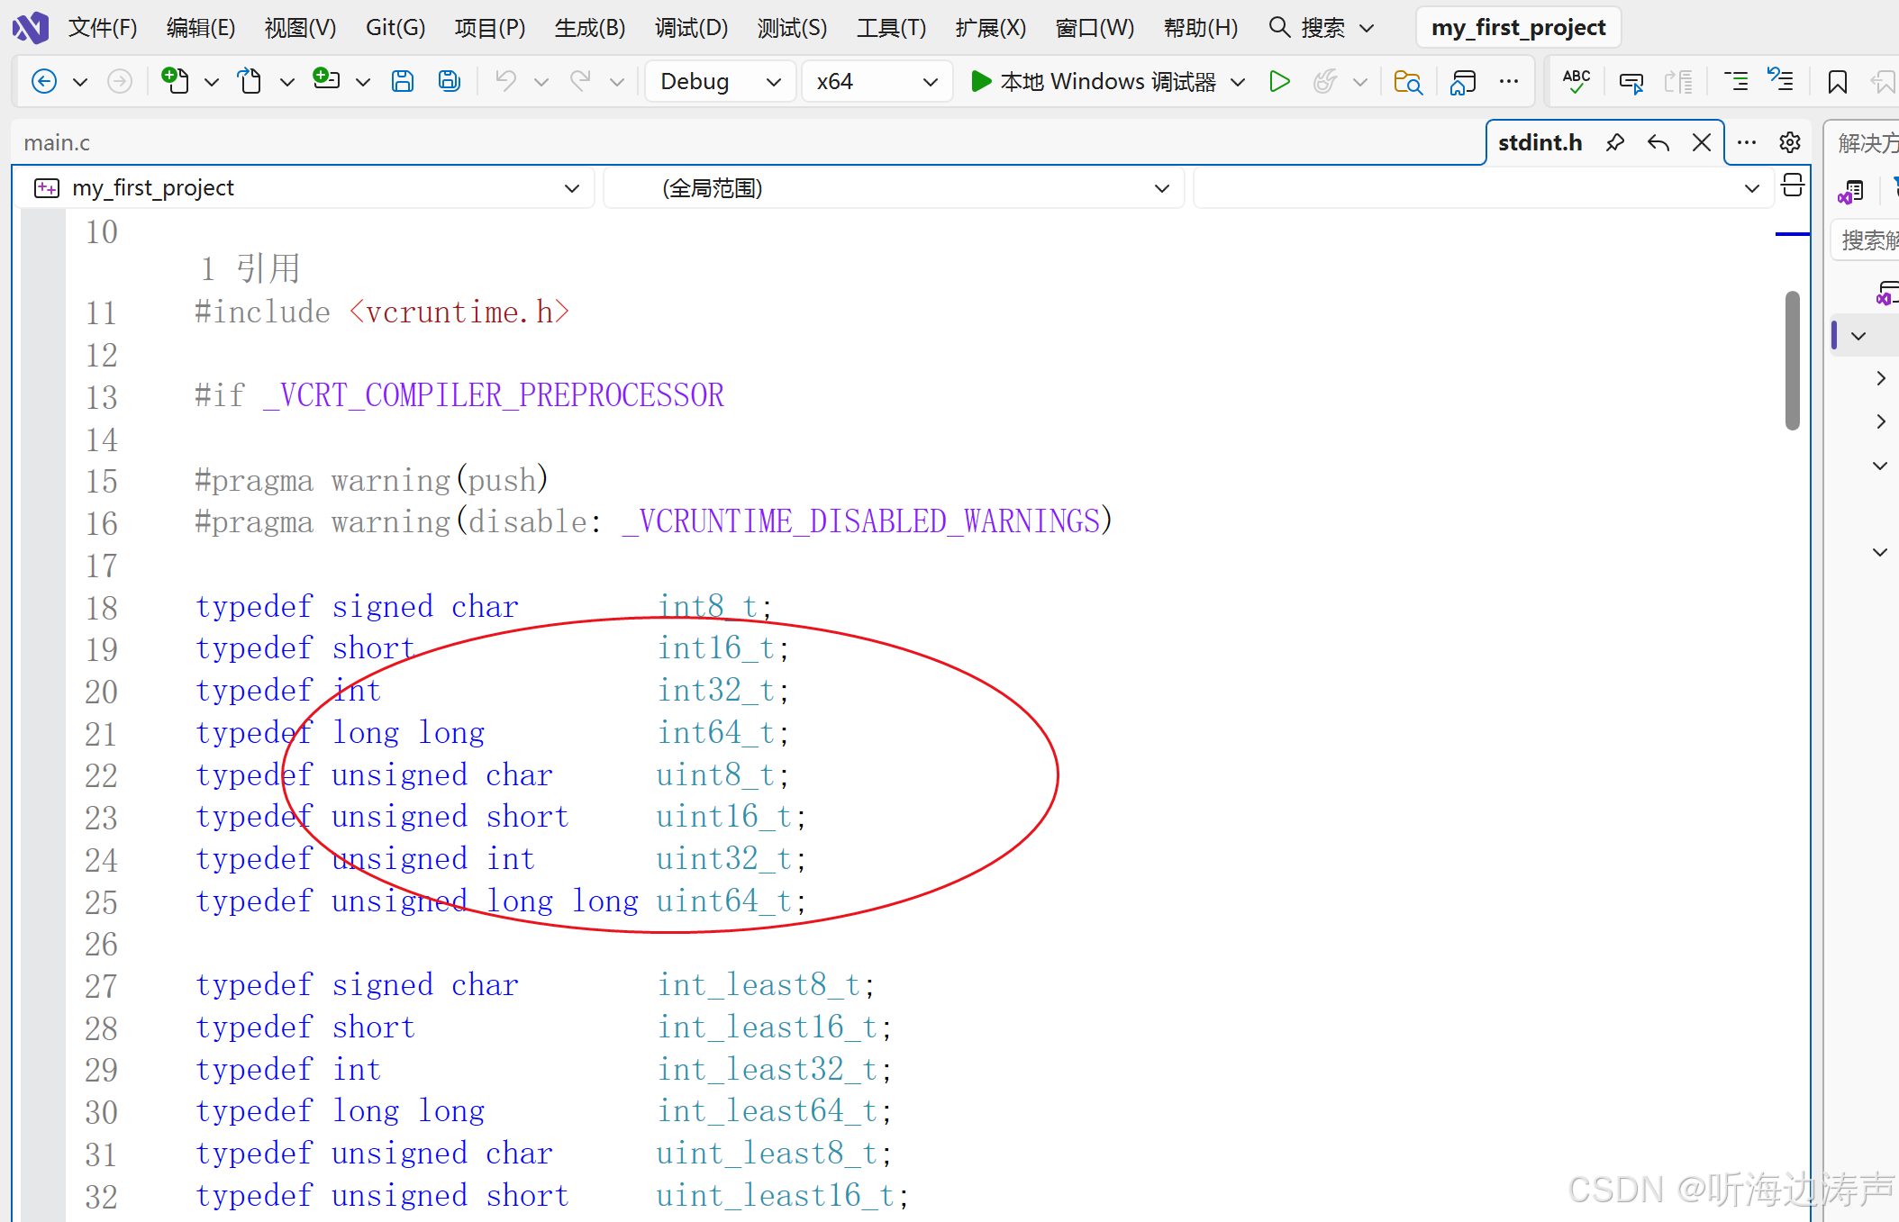Viewport: 1899px width, 1222px height.
Task: Open the back navigation history dropdown
Action: 79,82
